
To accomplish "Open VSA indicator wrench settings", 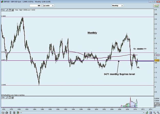I will click(x=7, y=97).
